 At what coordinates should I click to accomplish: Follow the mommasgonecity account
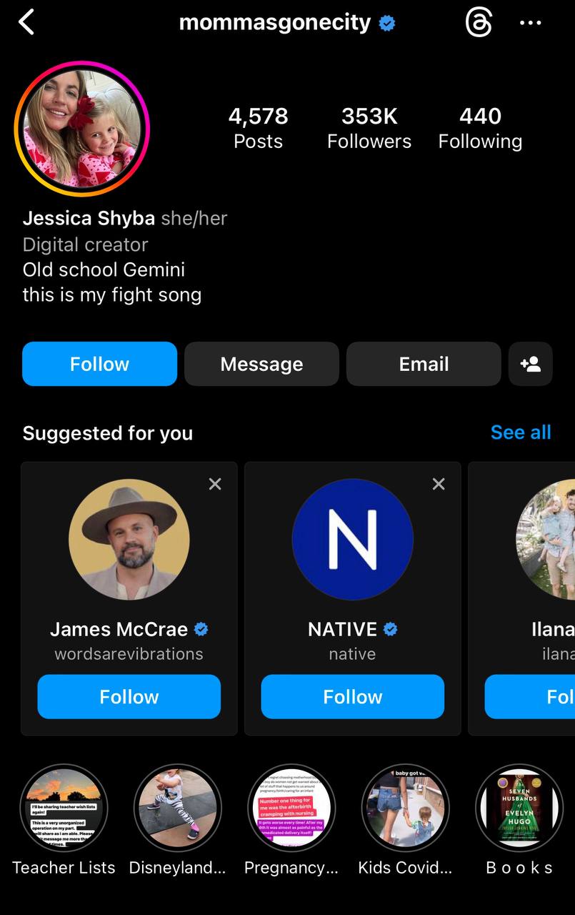(x=99, y=364)
